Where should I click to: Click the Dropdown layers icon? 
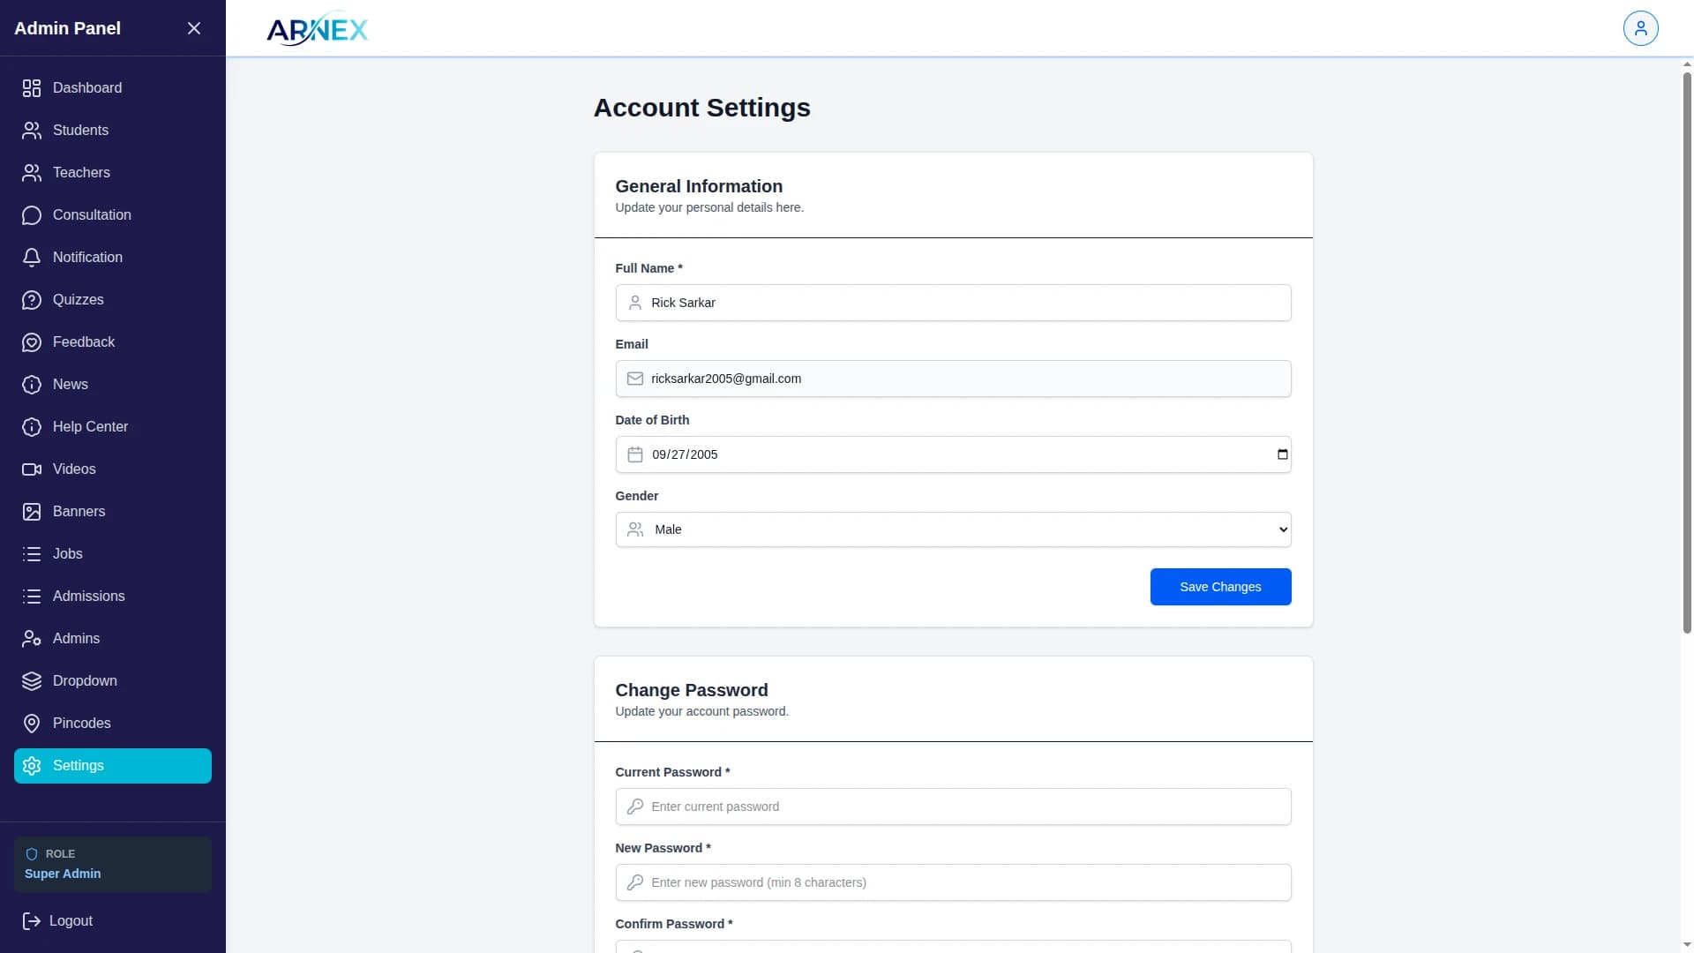32,681
